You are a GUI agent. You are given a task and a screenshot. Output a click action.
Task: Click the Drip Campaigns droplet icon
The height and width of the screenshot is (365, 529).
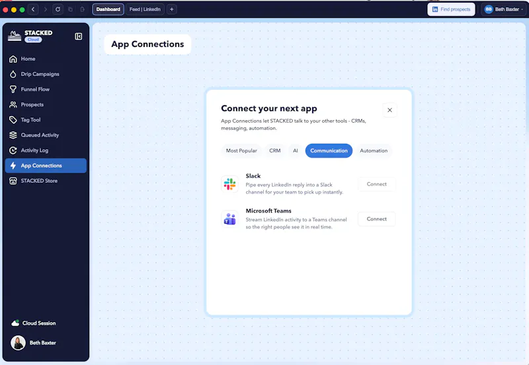coord(13,74)
